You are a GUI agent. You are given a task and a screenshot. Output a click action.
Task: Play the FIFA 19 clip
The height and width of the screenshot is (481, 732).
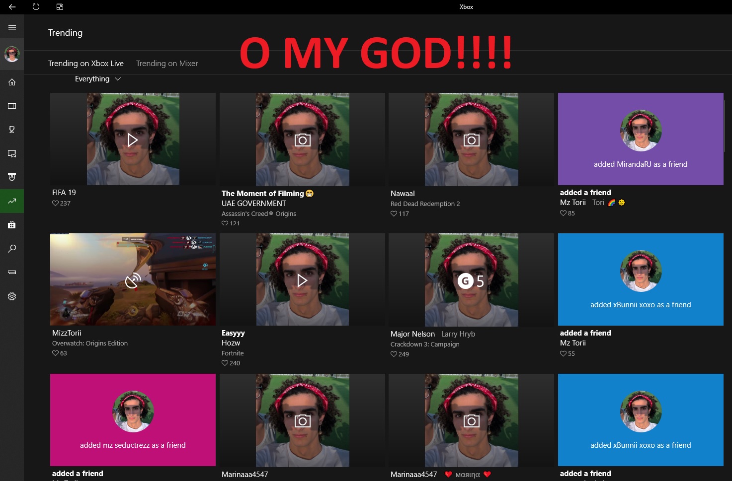click(133, 140)
